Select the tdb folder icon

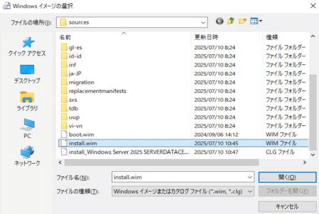pyautogui.click(x=64, y=109)
